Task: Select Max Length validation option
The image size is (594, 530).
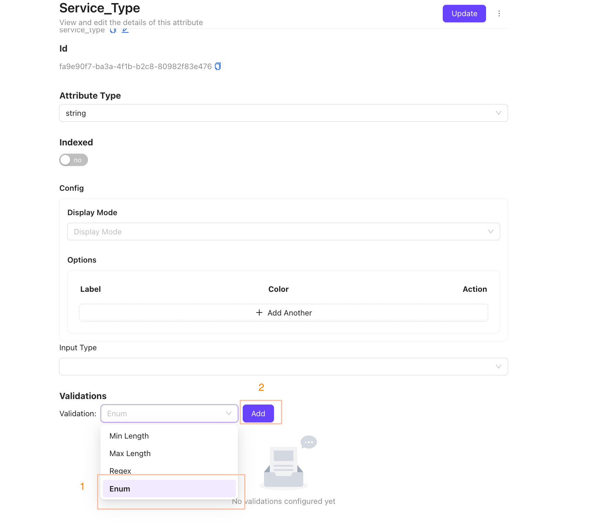Action: (130, 454)
